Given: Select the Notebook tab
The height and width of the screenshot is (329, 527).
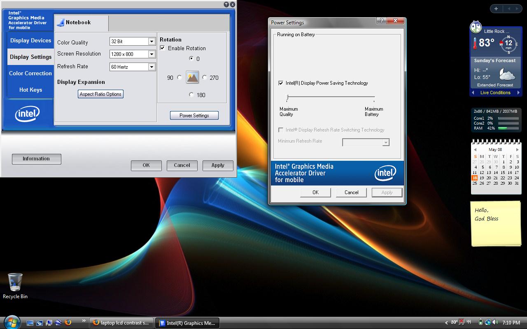Looking at the screenshot, I should (x=82, y=23).
